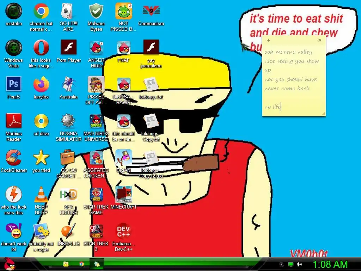Image resolution: width=361 pixels, height=271 pixels.
Task: Open the taskbar file explorer icon
Action: [66, 264]
